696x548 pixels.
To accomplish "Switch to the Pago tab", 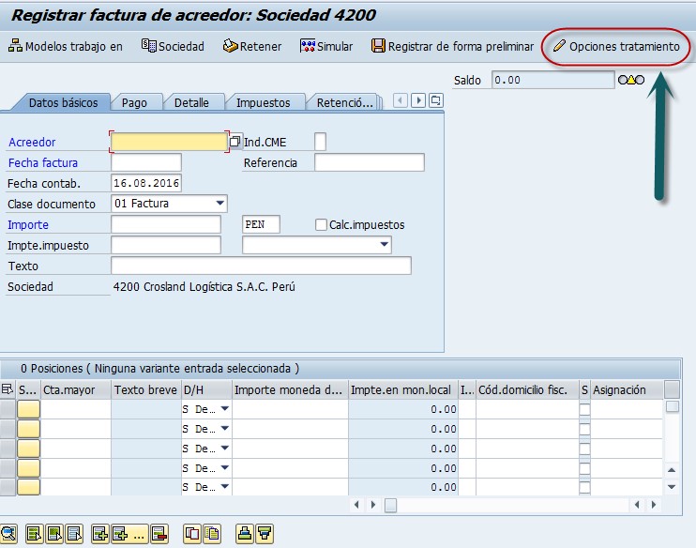I will 134,102.
